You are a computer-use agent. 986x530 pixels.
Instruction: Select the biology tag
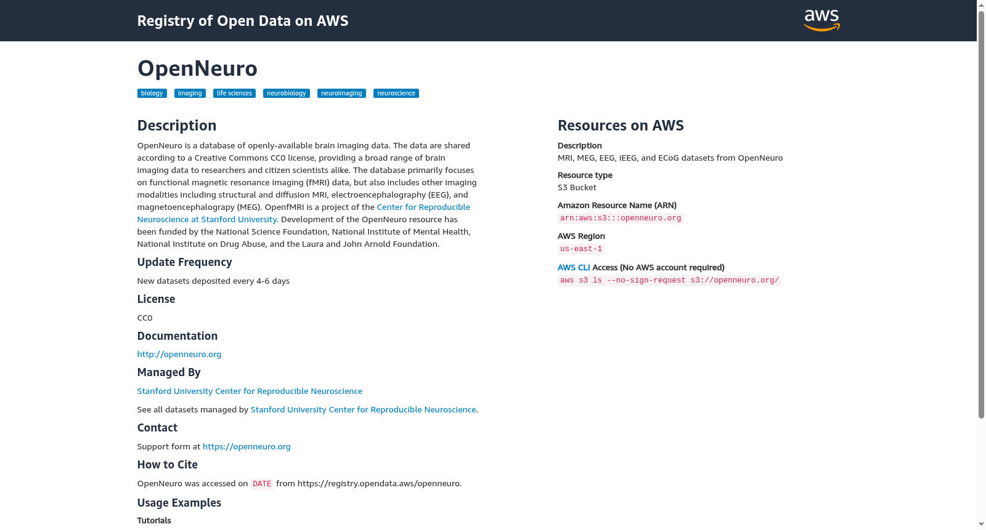coord(152,94)
